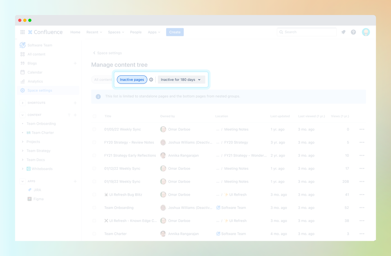The width and height of the screenshot is (391, 256).
Task: Expand the Projects tree item
Action: [x=22, y=142]
